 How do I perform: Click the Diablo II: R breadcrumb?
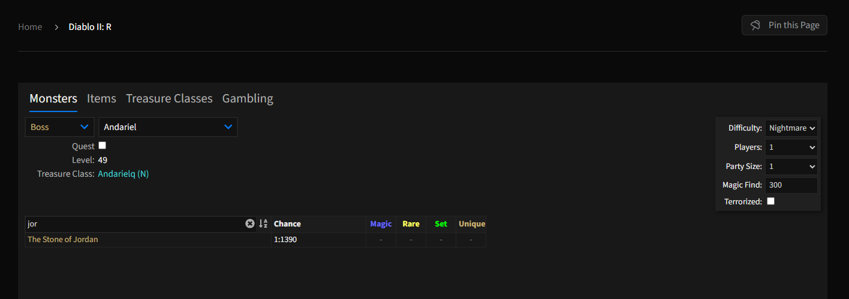tap(90, 27)
